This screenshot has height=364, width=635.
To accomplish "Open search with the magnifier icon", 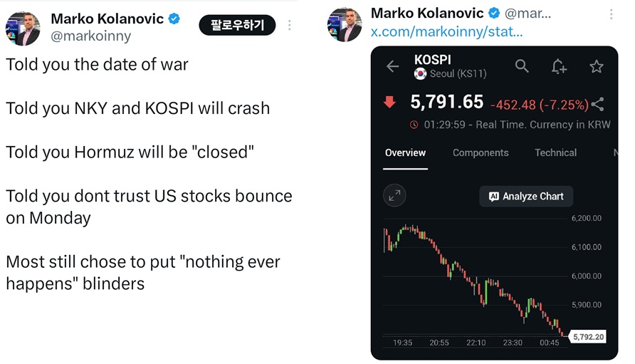I will pyautogui.click(x=522, y=66).
